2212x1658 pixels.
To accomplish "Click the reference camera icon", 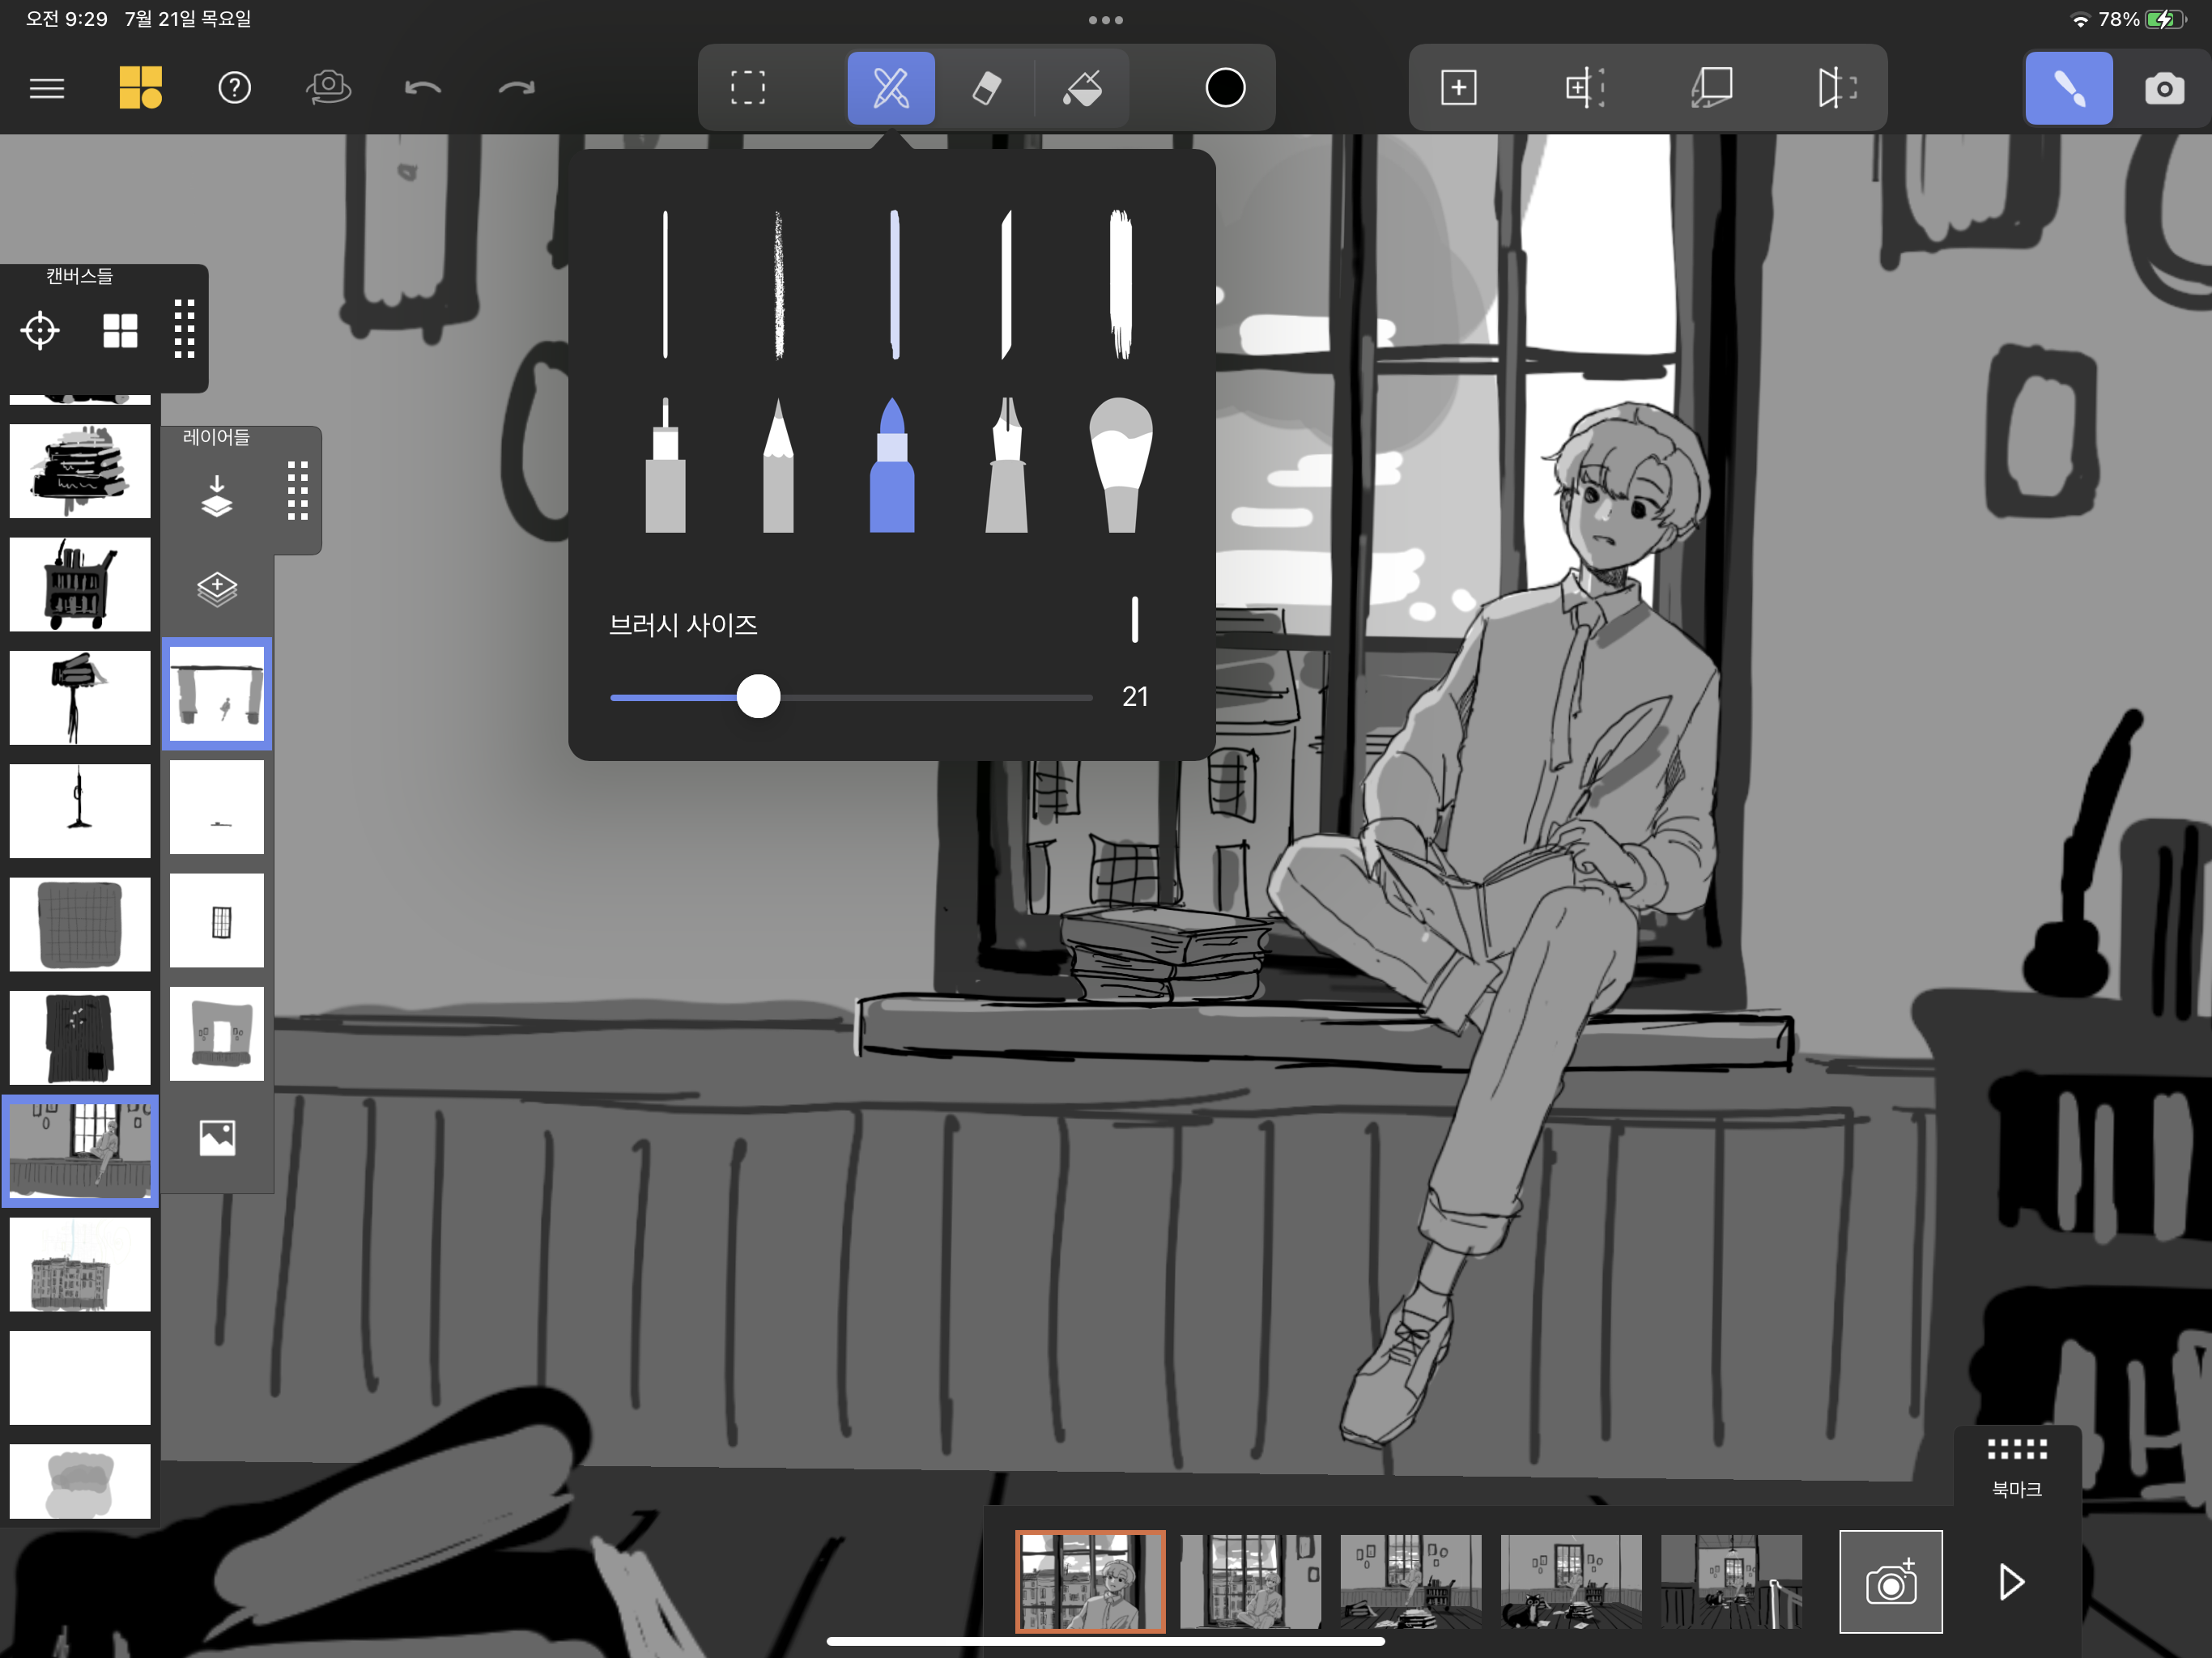I will tap(328, 88).
